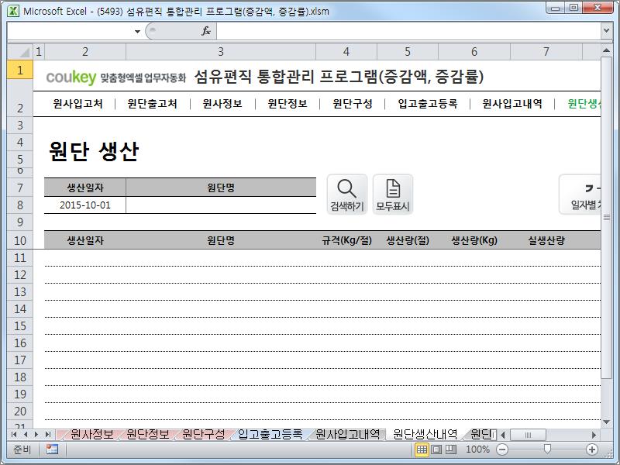Viewport: 620px width, 465px height.
Task: Click the empty 원단명 search input cell
Action: coord(221,205)
